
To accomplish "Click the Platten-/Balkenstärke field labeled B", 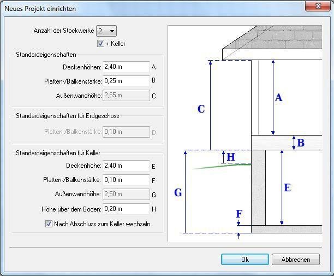I will [x=126, y=81].
